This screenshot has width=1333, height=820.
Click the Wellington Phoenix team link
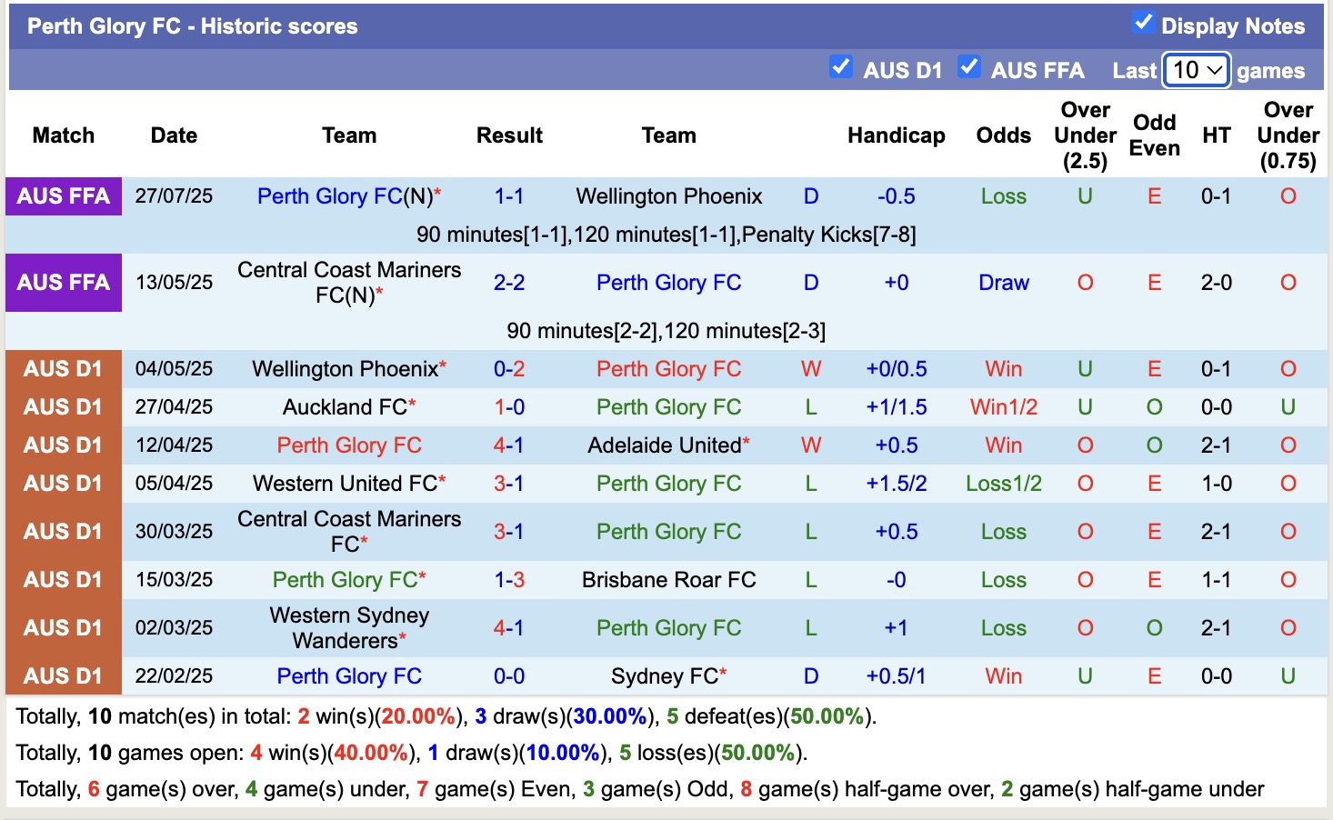(x=668, y=195)
